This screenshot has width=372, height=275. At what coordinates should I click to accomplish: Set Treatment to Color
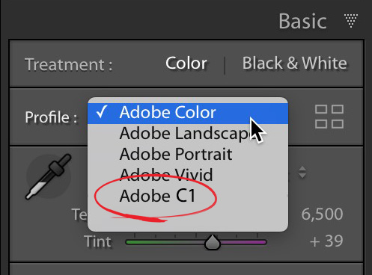186,64
